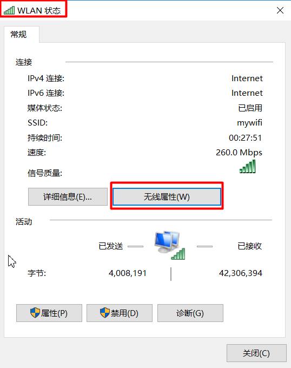The image size is (291, 368).
Task: Click the SSID value mywifi
Action: coord(249,123)
